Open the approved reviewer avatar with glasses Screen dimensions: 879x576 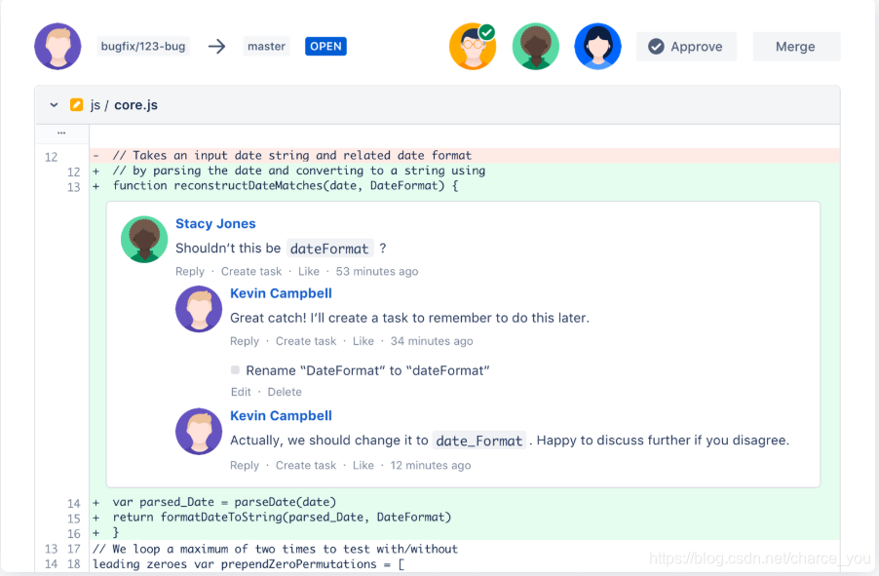(474, 47)
